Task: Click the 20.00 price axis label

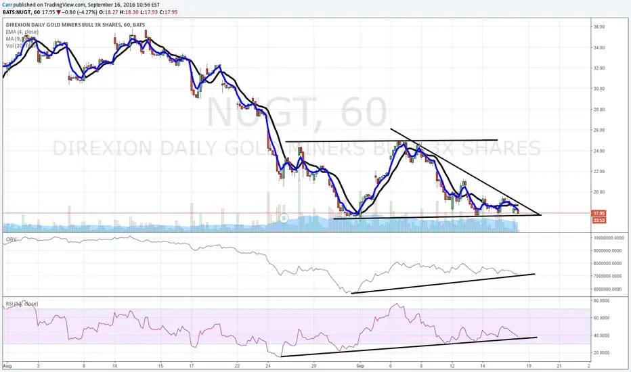Action: 599,192
